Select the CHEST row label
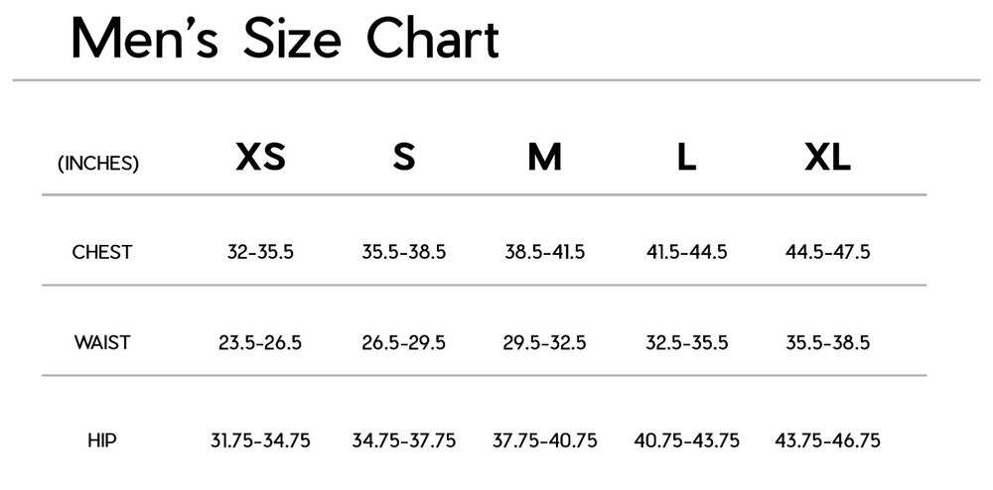The image size is (993, 490). tap(101, 252)
